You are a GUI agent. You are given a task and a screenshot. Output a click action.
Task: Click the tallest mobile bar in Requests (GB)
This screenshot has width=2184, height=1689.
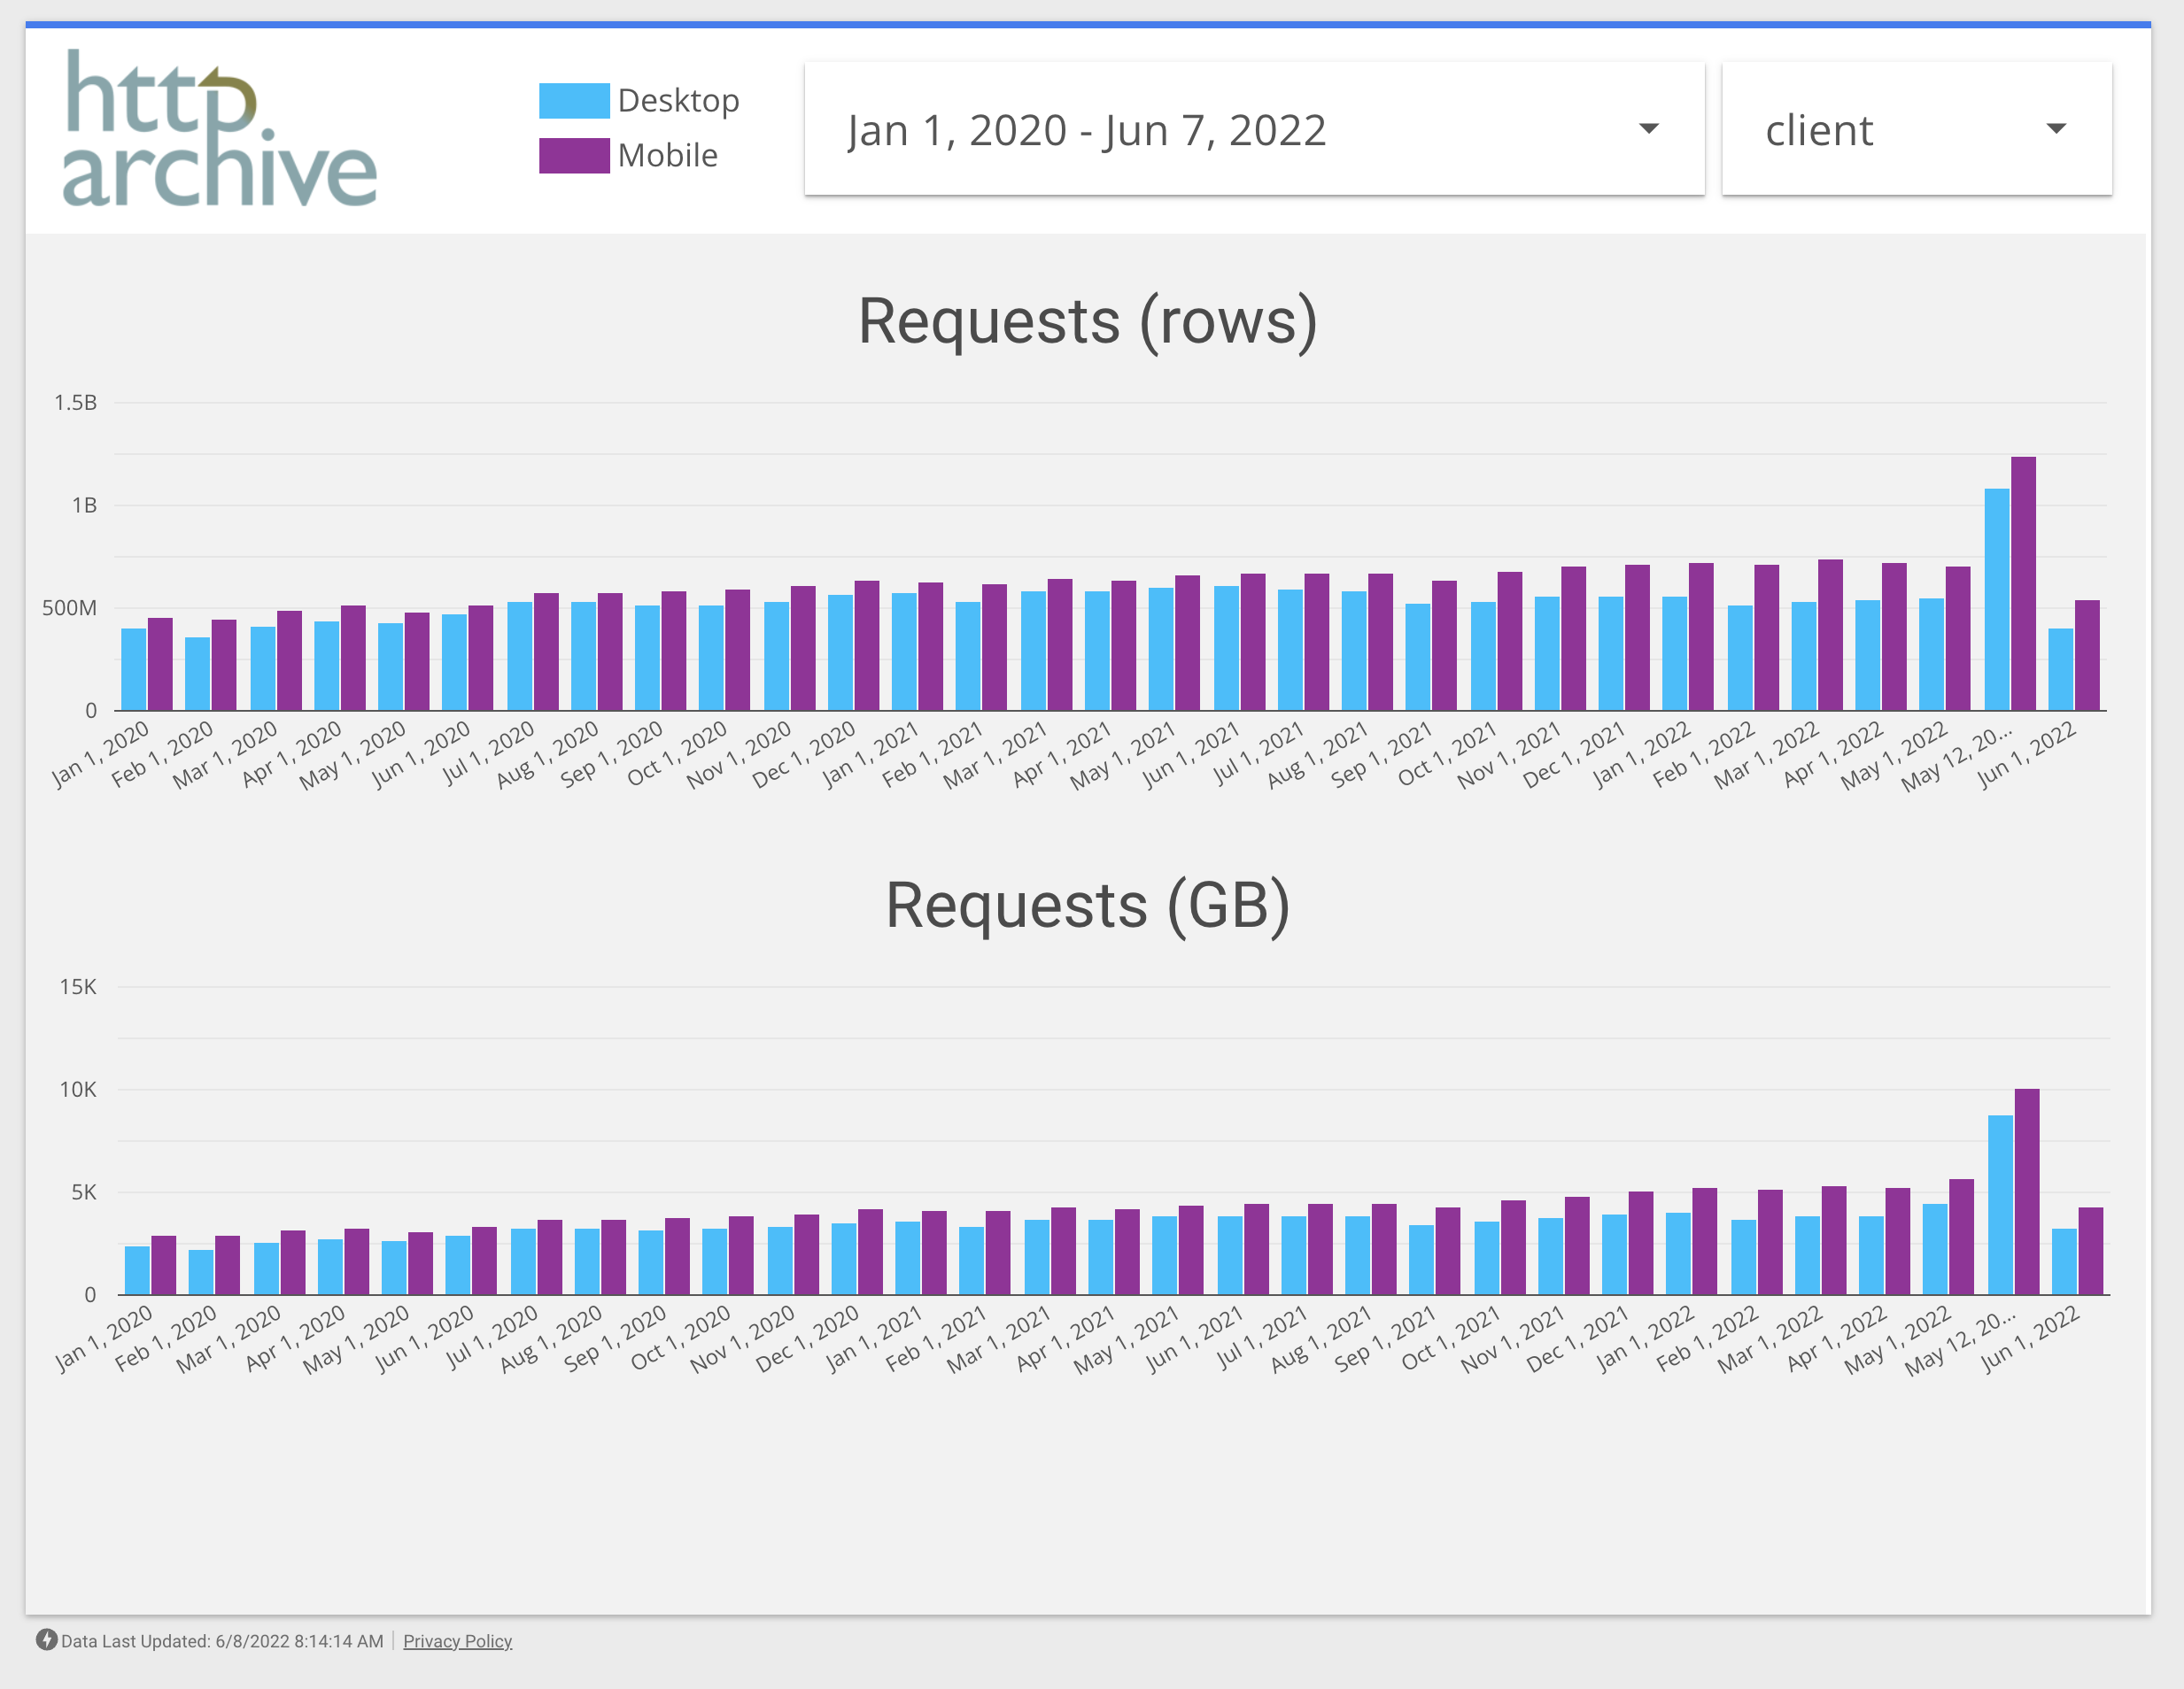coord(2026,1192)
